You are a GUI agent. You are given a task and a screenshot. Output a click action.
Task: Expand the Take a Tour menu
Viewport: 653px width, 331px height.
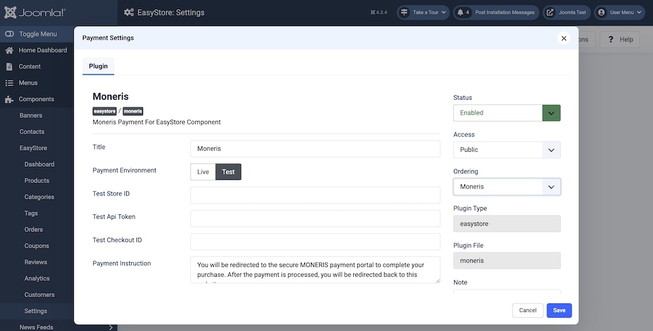[x=423, y=12]
